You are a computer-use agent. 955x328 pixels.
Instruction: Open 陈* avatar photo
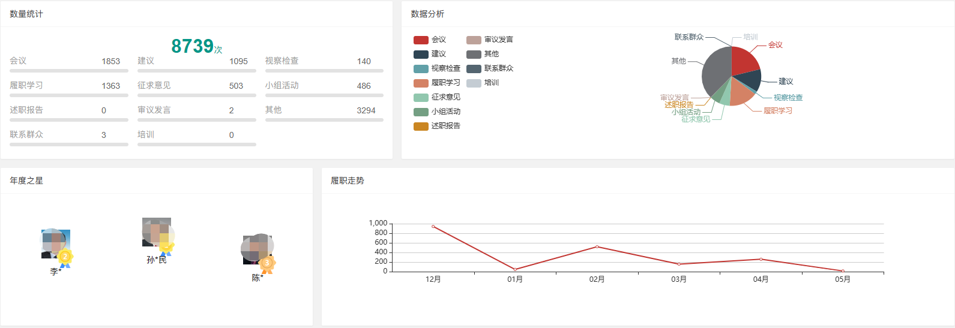[x=258, y=249]
